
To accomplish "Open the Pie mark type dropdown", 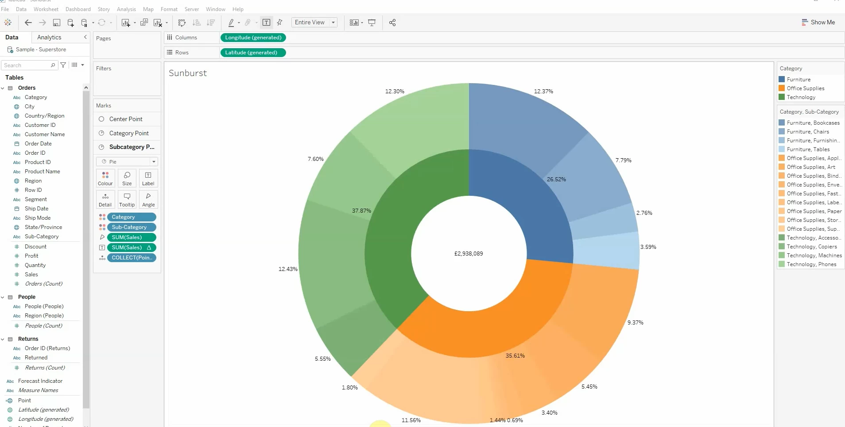I will (127, 161).
